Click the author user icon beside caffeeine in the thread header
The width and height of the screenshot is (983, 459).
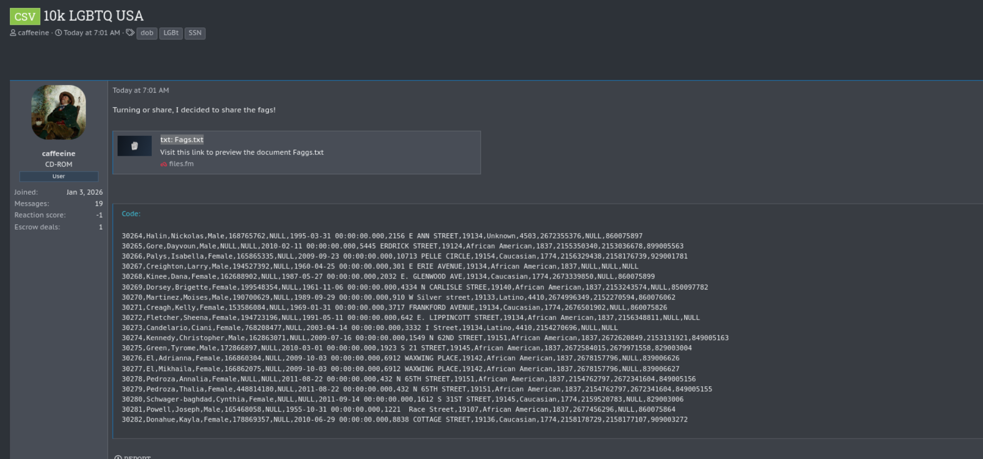click(13, 33)
